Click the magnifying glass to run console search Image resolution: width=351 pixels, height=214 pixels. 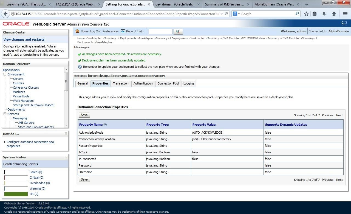178,31
